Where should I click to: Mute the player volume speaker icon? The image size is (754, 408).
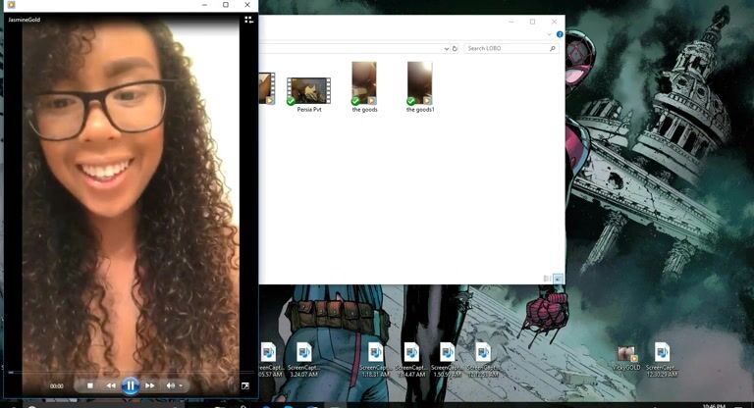(x=170, y=385)
